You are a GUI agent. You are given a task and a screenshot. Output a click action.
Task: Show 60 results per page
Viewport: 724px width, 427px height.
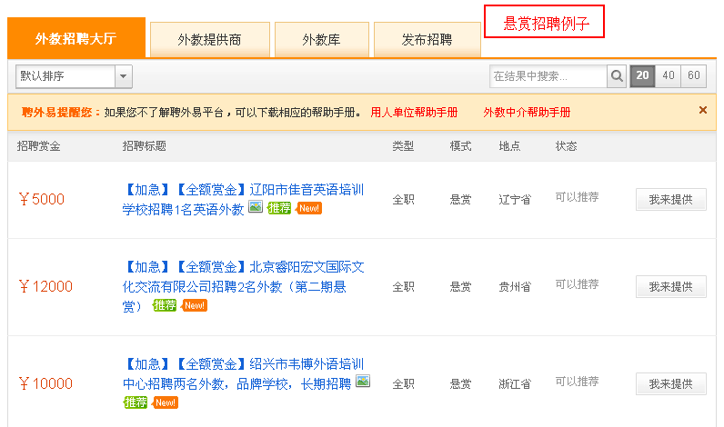coord(694,76)
